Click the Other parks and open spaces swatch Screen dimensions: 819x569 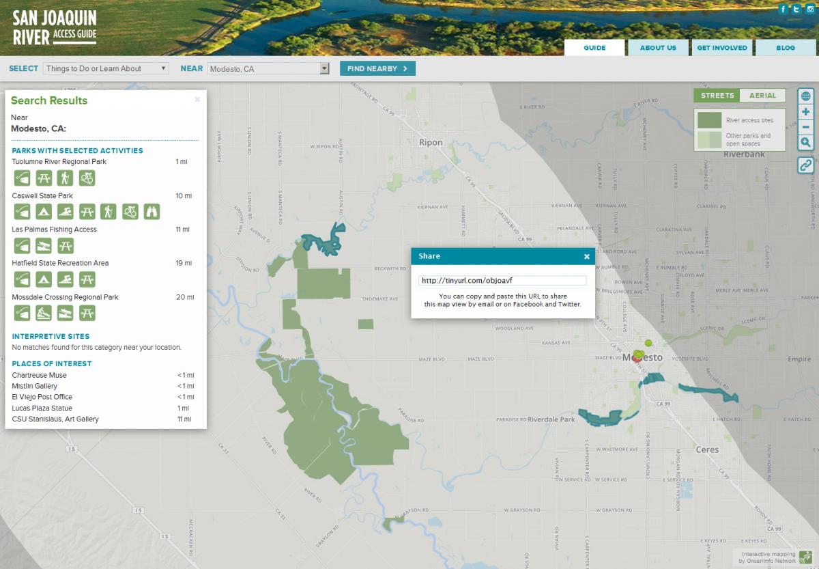[709, 140]
